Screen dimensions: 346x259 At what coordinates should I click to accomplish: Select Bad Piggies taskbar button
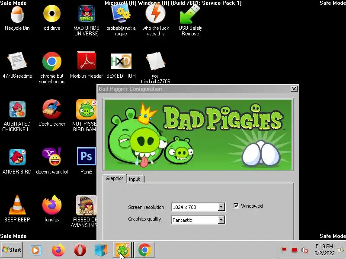123,250
